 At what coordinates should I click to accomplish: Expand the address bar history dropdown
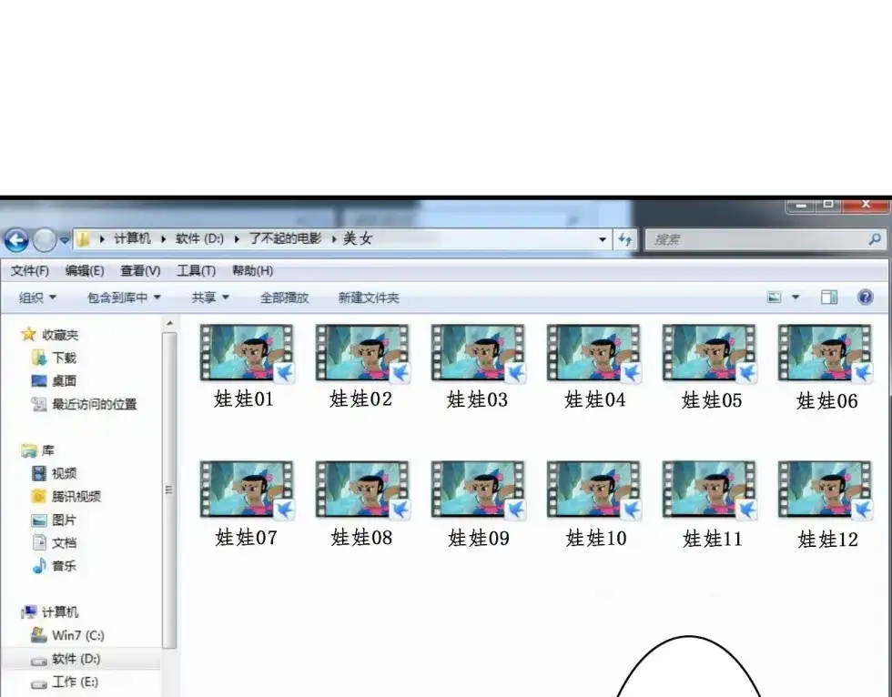point(602,239)
